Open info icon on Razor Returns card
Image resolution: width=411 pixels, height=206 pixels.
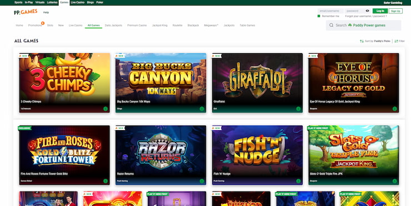[202, 181]
